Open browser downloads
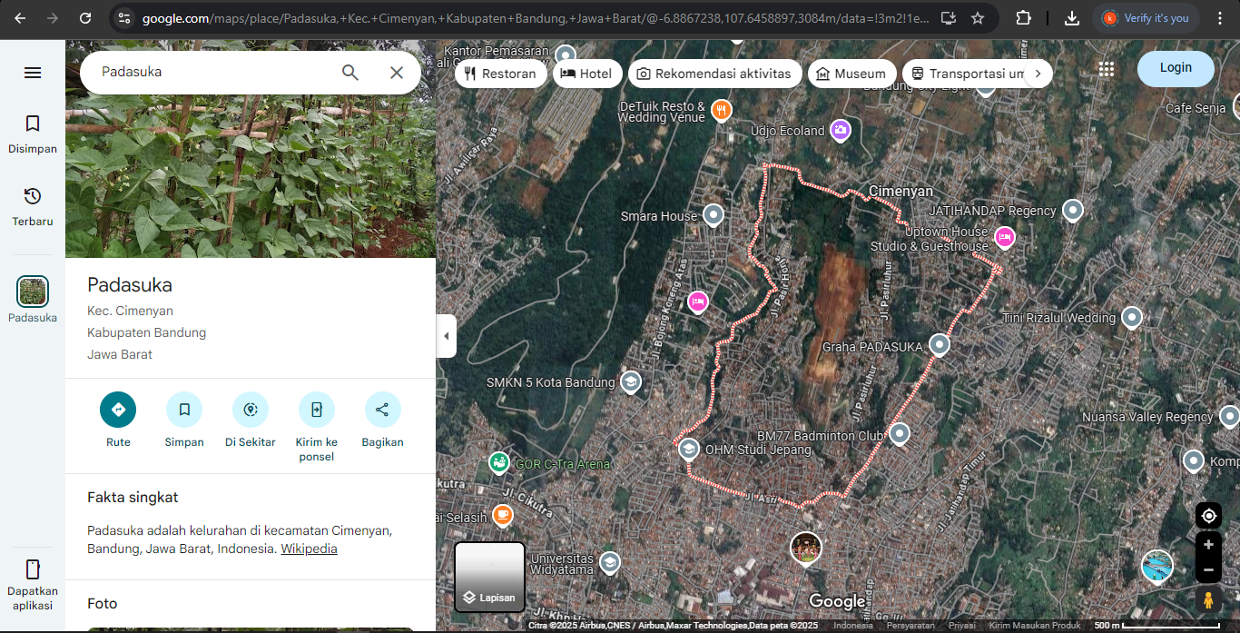The width and height of the screenshot is (1240, 633). (x=1071, y=18)
